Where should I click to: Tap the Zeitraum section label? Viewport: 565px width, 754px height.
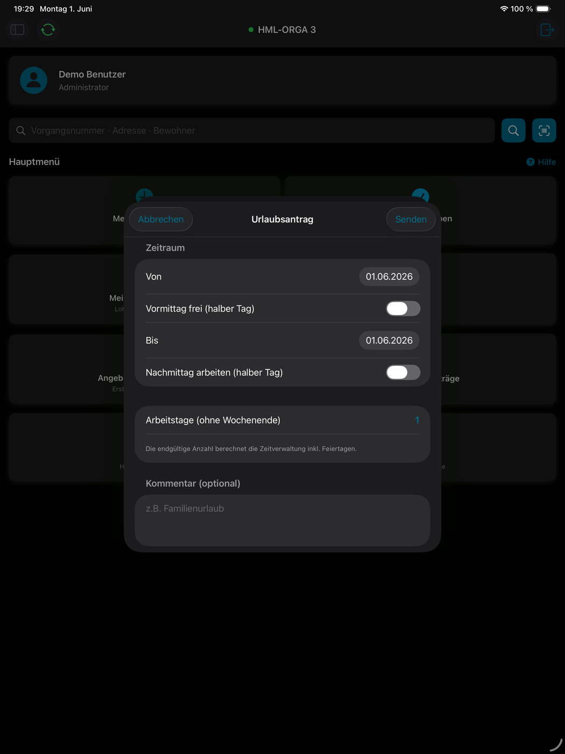coord(165,248)
